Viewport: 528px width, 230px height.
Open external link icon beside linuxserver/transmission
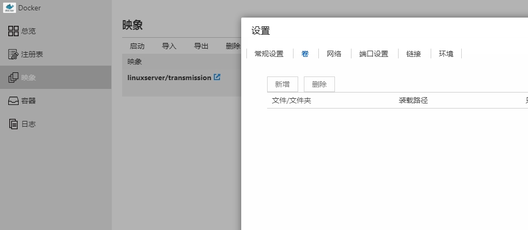point(217,78)
